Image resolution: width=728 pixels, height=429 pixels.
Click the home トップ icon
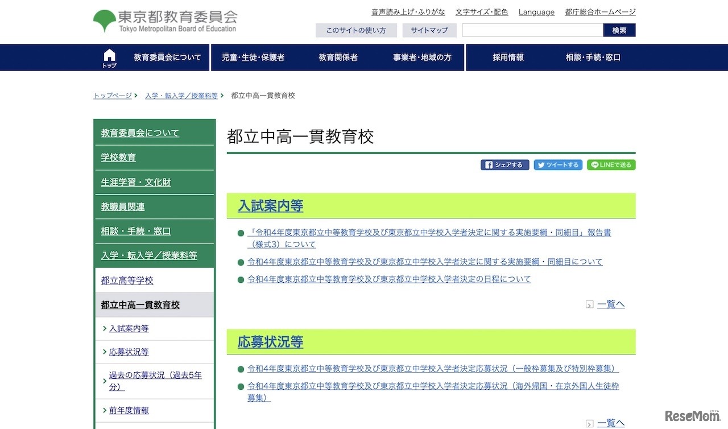click(x=109, y=57)
